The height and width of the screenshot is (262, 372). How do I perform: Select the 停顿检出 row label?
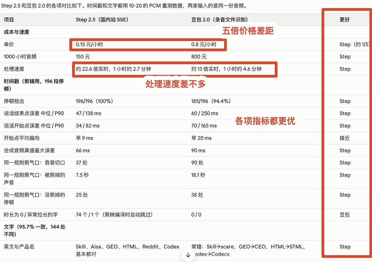tap(14, 101)
